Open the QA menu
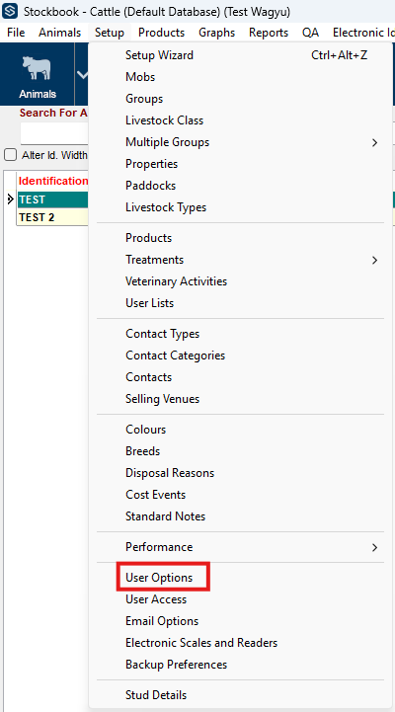Viewport: 395px width, 712px height. click(310, 33)
